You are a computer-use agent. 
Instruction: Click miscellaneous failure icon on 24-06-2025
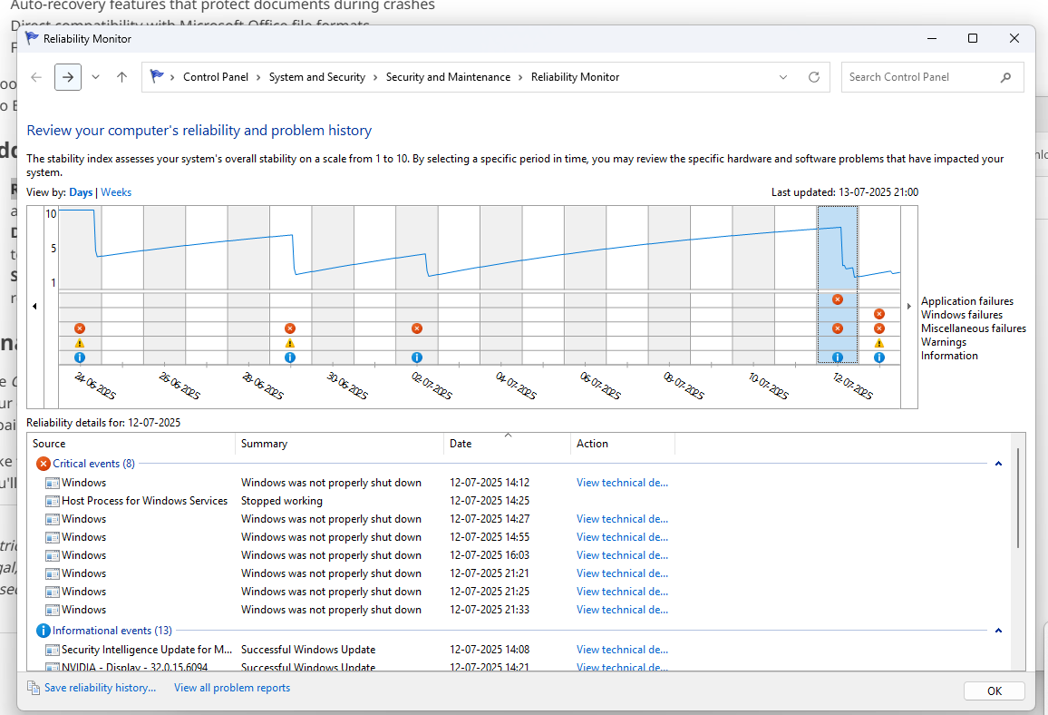[x=80, y=328]
